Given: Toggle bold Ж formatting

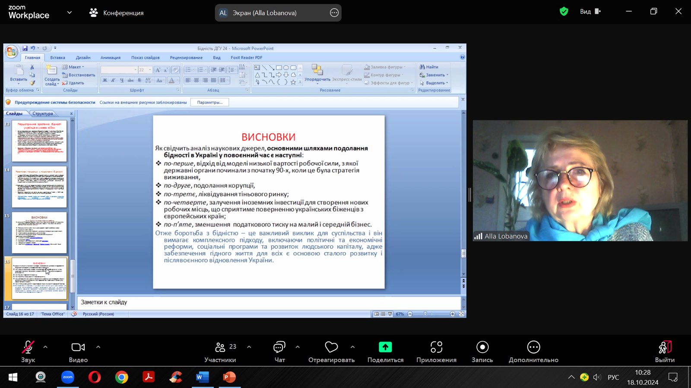Looking at the screenshot, I should (x=105, y=80).
